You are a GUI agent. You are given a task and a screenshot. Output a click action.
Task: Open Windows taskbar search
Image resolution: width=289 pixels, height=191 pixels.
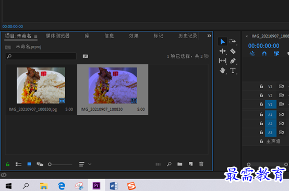click(x=26, y=186)
